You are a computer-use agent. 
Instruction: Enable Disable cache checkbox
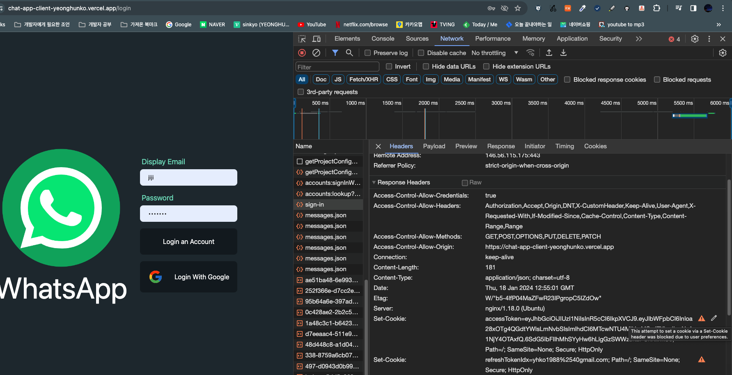(421, 53)
